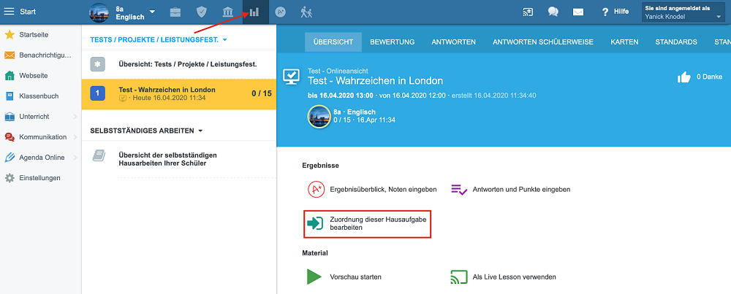Click the red A+ grade icon
This screenshot has height=294, width=731.
tap(316, 190)
